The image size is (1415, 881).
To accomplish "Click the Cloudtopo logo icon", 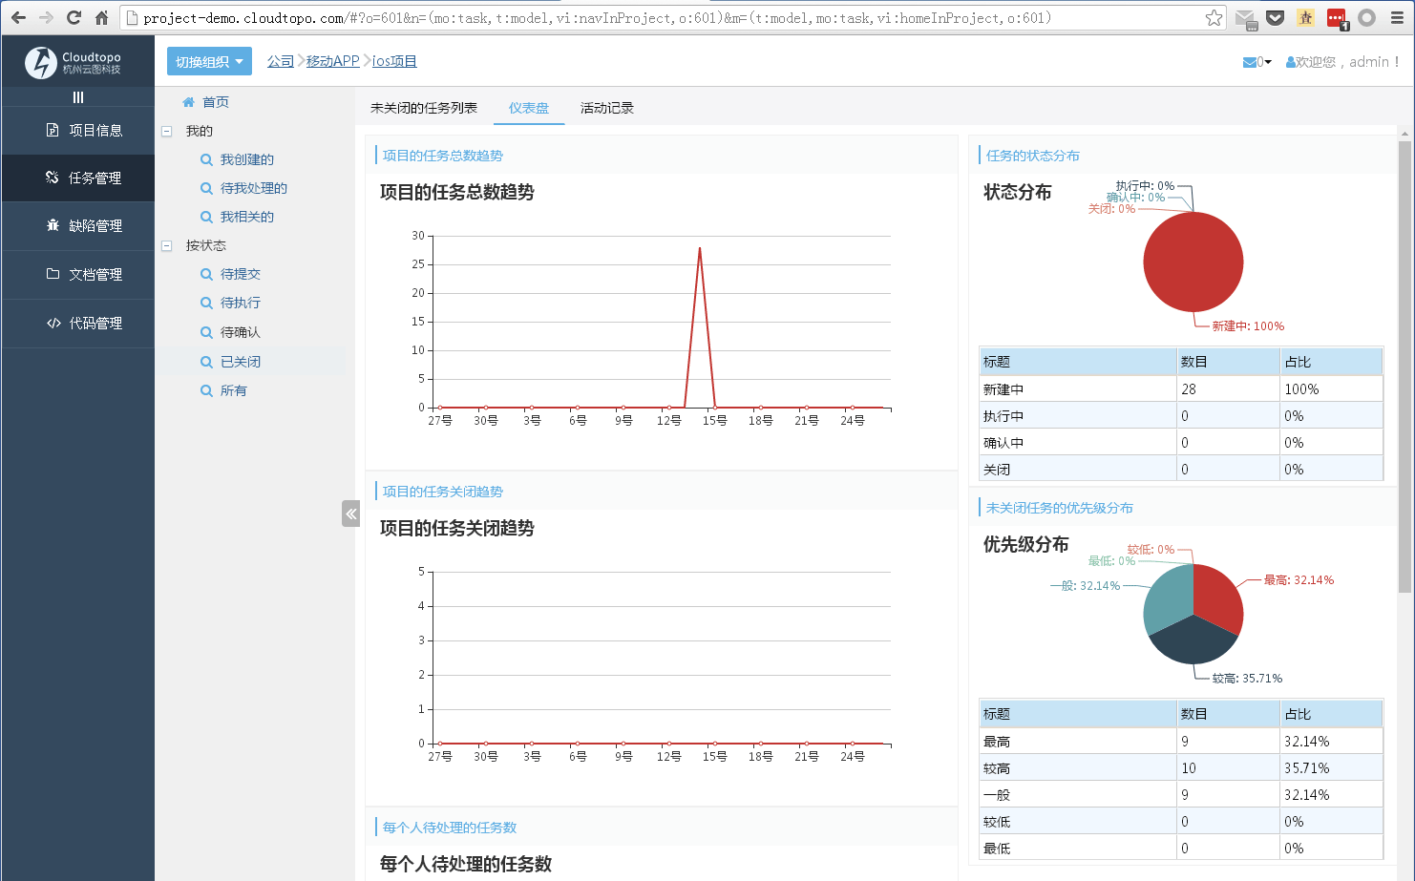I will [41, 63].
